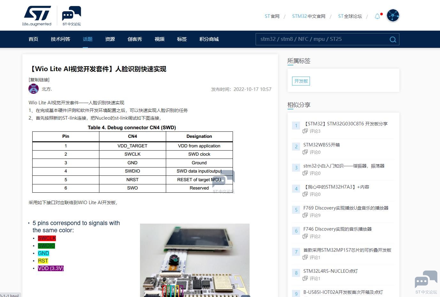Click the ST life.augmented logo
Image resolution: width=440 pixels, height=297 pixels.
tap(37, 16)
